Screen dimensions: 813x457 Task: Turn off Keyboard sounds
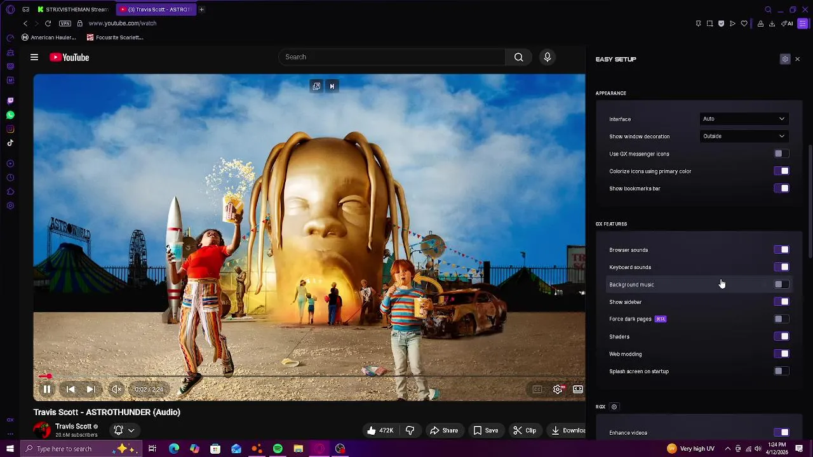781,267
